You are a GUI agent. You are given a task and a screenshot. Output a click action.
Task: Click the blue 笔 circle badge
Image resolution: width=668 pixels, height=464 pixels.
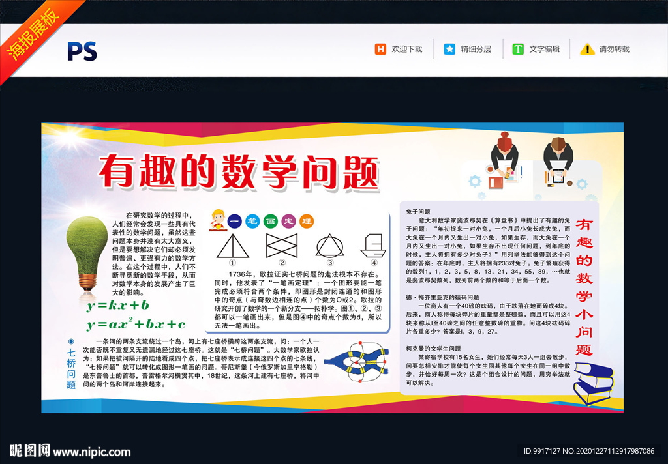pyautogui.click(x=252, y=222)
